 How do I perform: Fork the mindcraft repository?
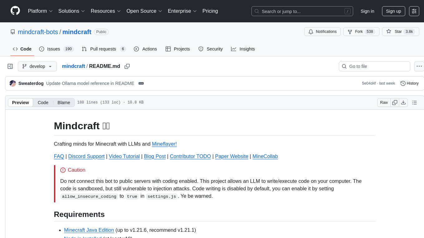361,31
